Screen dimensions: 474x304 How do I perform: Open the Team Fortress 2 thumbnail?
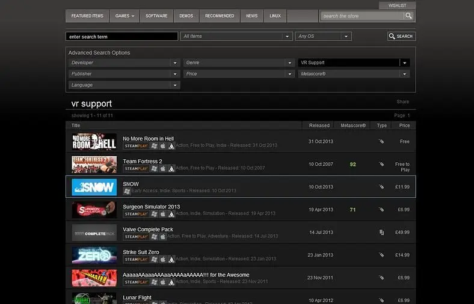pos(94,165)
